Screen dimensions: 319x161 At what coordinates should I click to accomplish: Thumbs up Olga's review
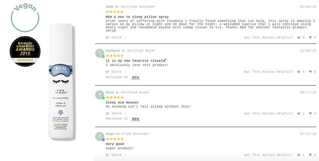(x=299, y=155)
